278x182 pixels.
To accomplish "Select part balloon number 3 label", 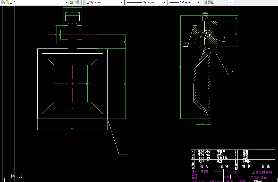I will (x=224, y=38).
